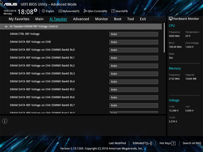
Task: Click the info icon in help panel
Action: click(5, 121)
